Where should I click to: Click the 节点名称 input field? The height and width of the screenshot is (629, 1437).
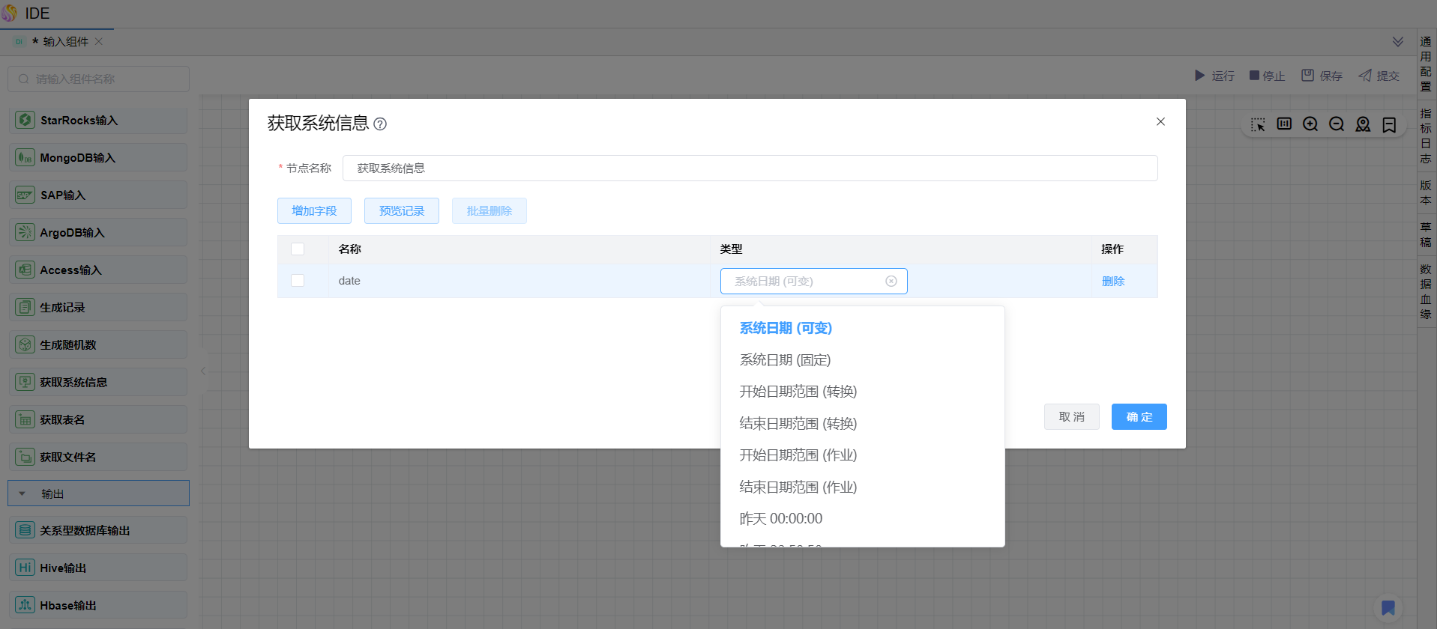(750, 168)
